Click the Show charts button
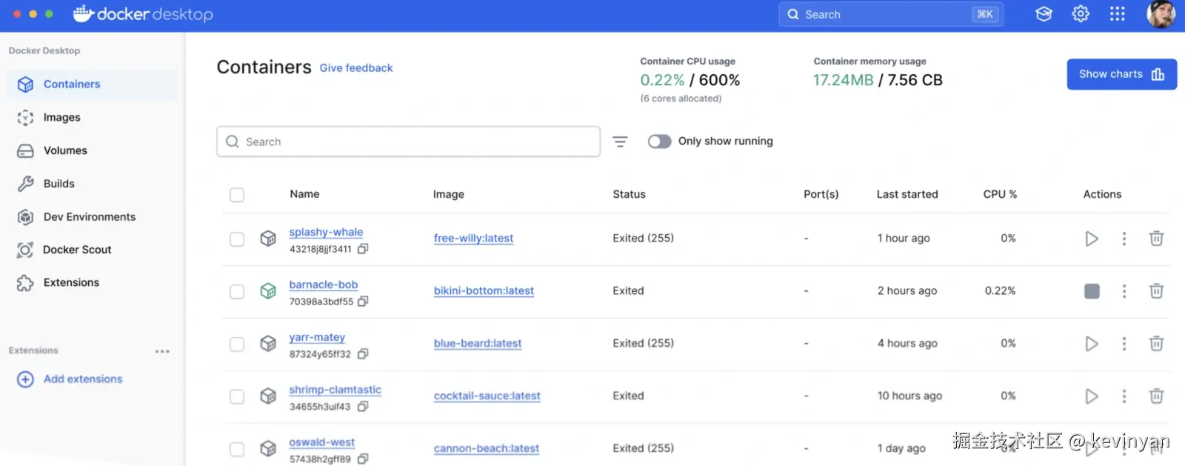 1121,74
